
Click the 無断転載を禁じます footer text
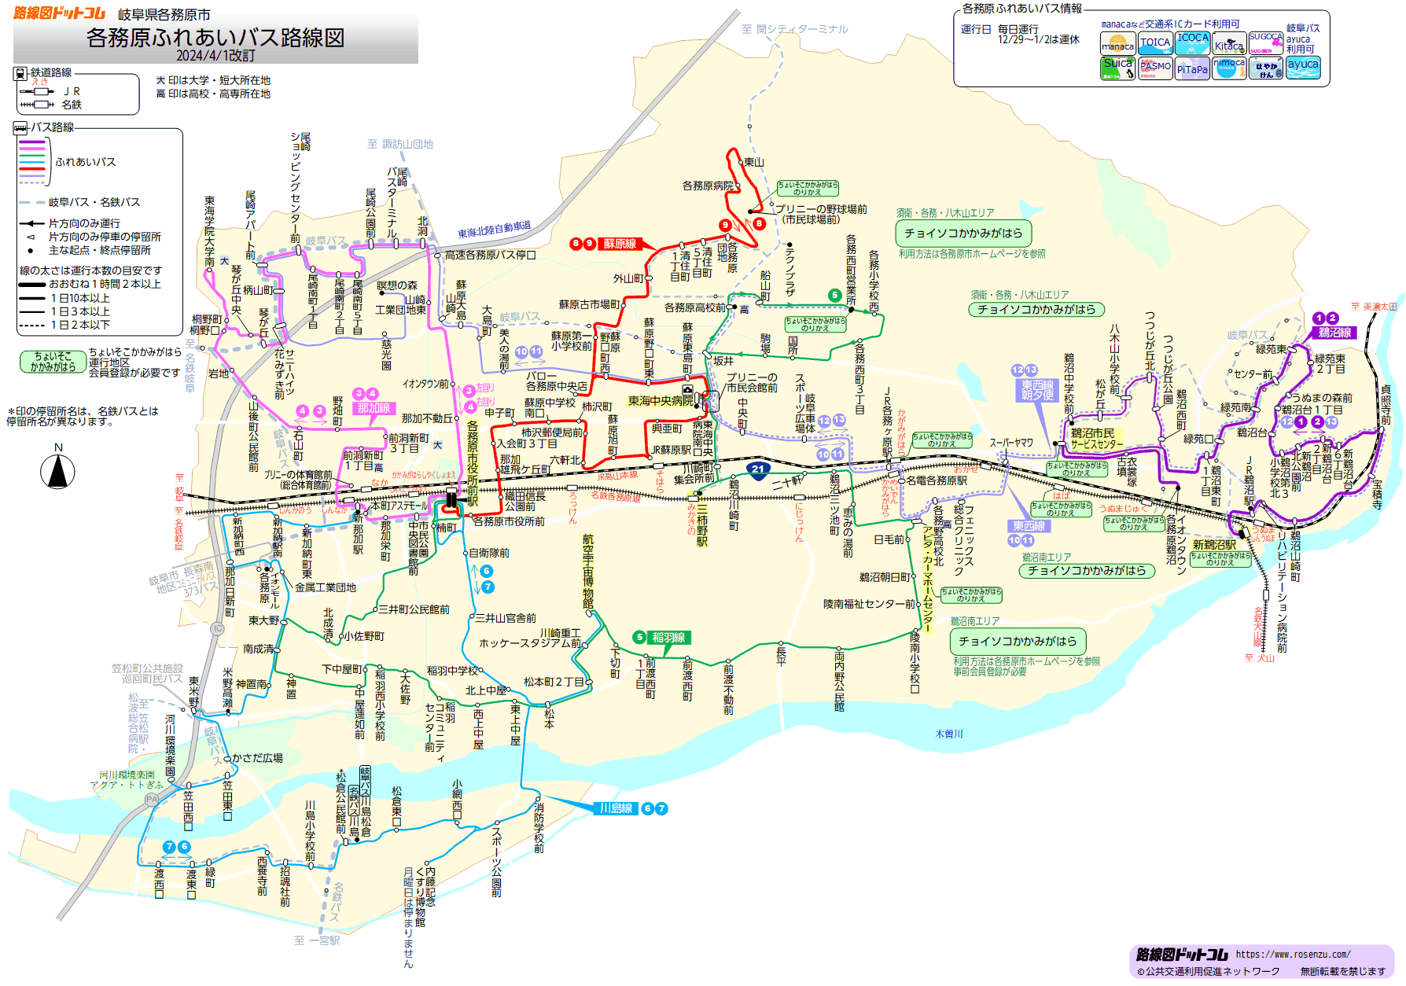tap(1343, 972)
